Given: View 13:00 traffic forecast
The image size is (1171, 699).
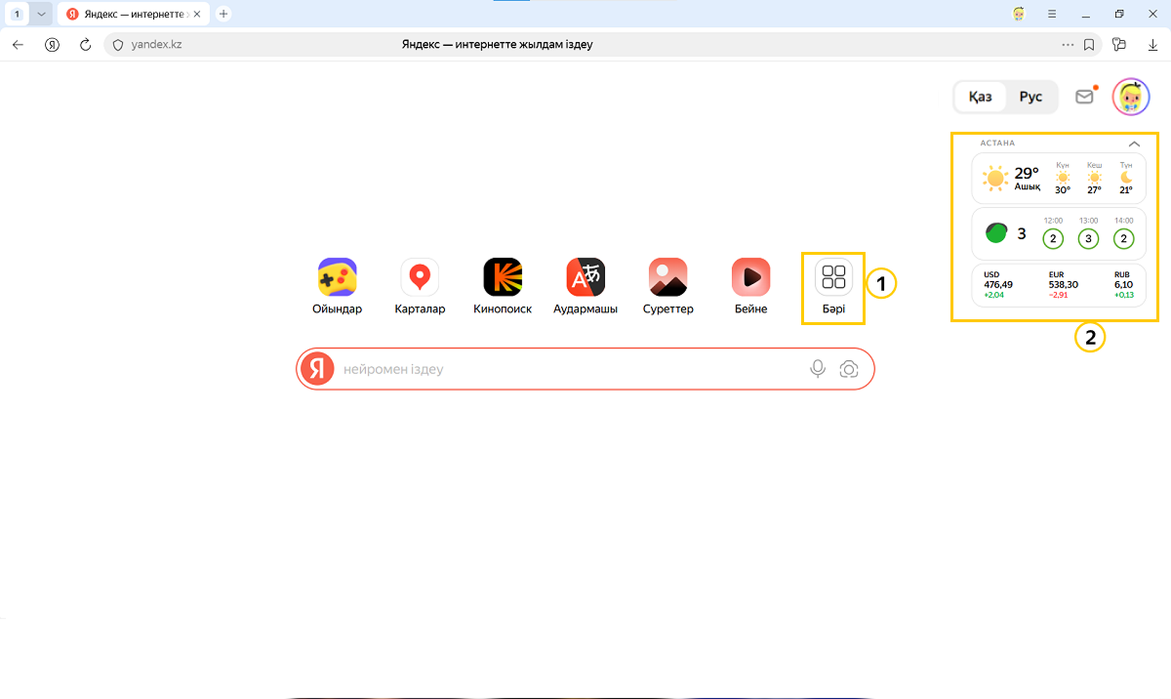Looking at the screenshot, I should (1088, 233).
